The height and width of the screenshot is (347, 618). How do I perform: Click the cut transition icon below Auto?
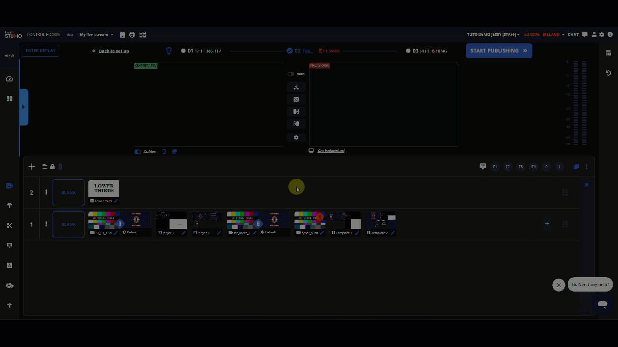tap(296, 87)
